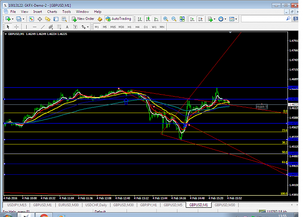The height and width of the screenshot is (217, 303).
Task: Draw a vertical line
Action: tap(27, 27)
